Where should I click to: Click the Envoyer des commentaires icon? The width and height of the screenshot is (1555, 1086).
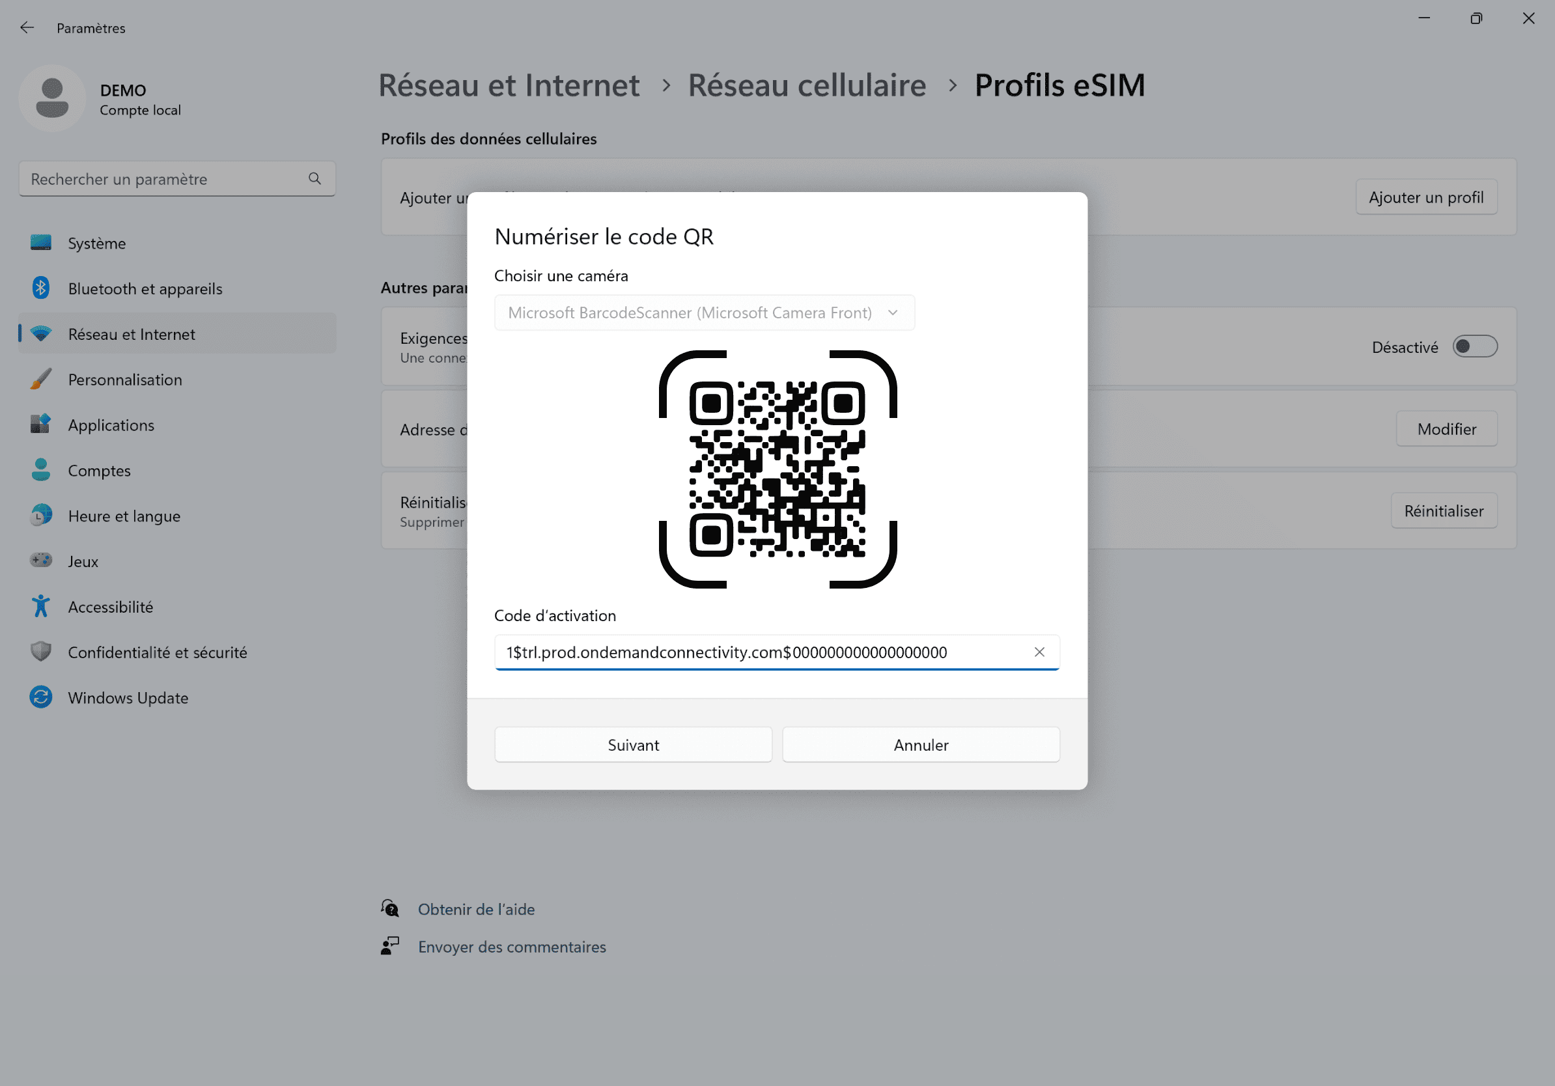click(x=390, y=946)
